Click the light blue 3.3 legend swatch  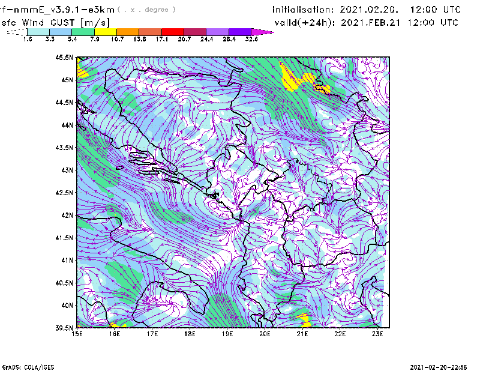(x=61, y=32)
